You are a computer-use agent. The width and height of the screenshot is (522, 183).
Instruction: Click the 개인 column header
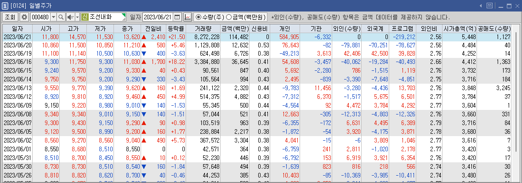pos(285,29)
